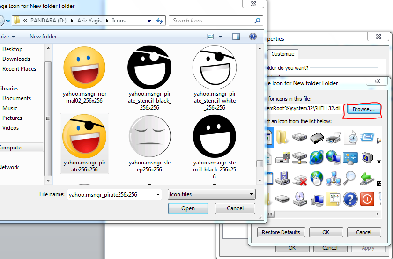Click New folder in the toolbar
393x259 pixels.
43,37
